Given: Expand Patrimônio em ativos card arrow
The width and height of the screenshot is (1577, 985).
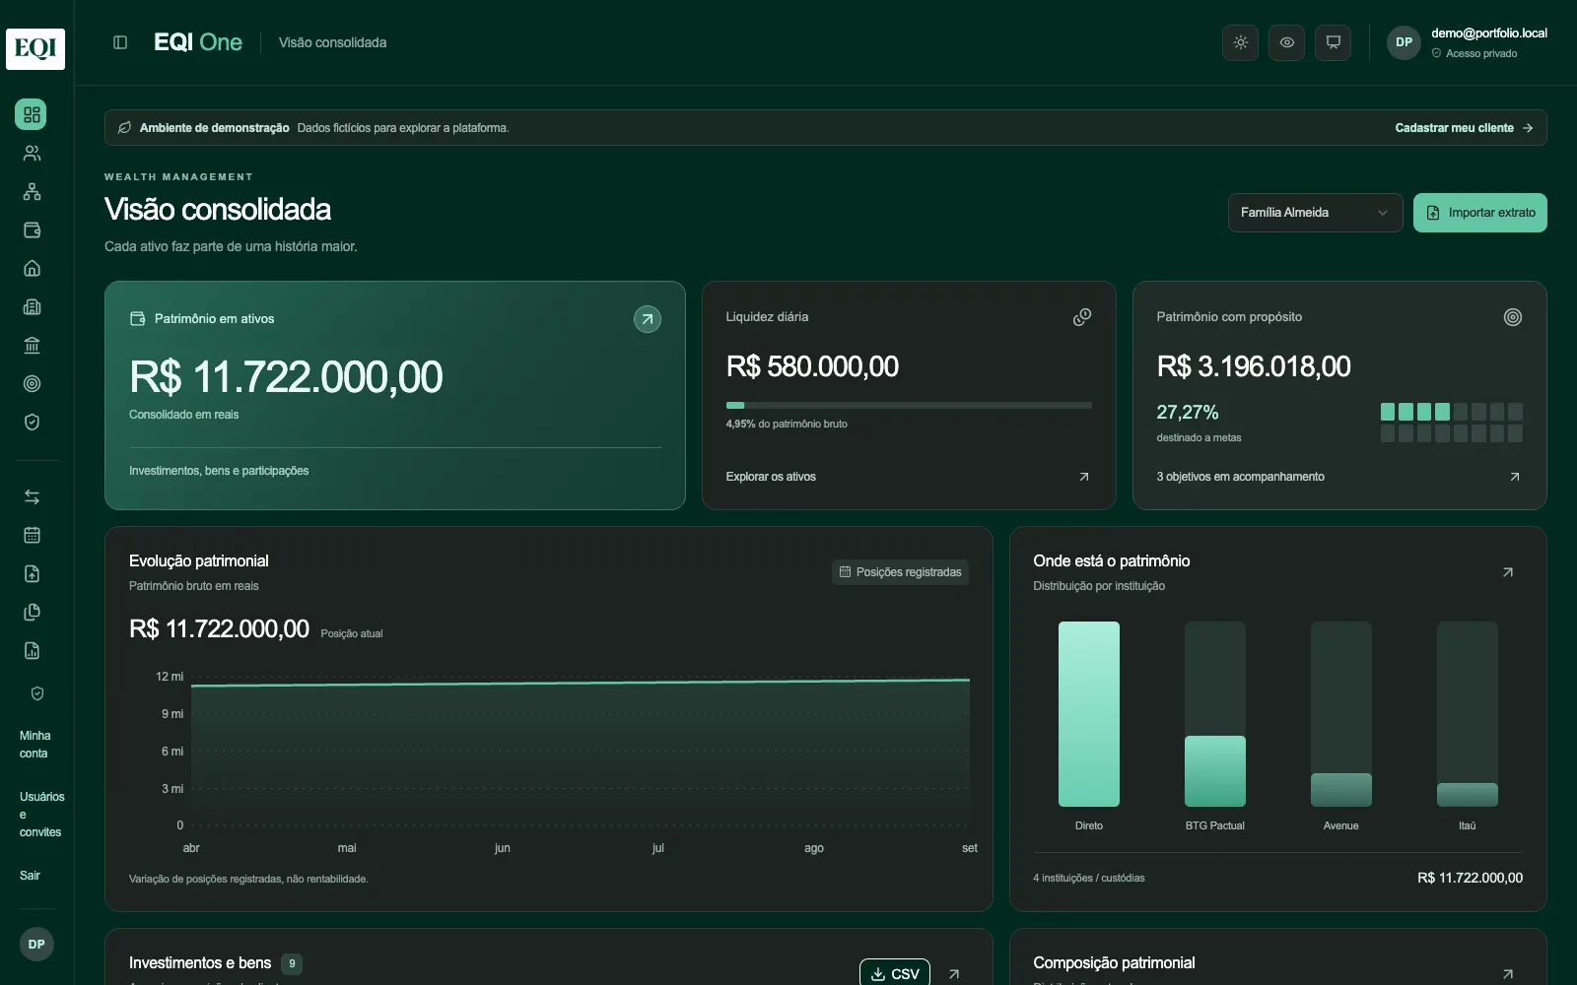Looking at the screenshot, I should [x=648, y=319].
